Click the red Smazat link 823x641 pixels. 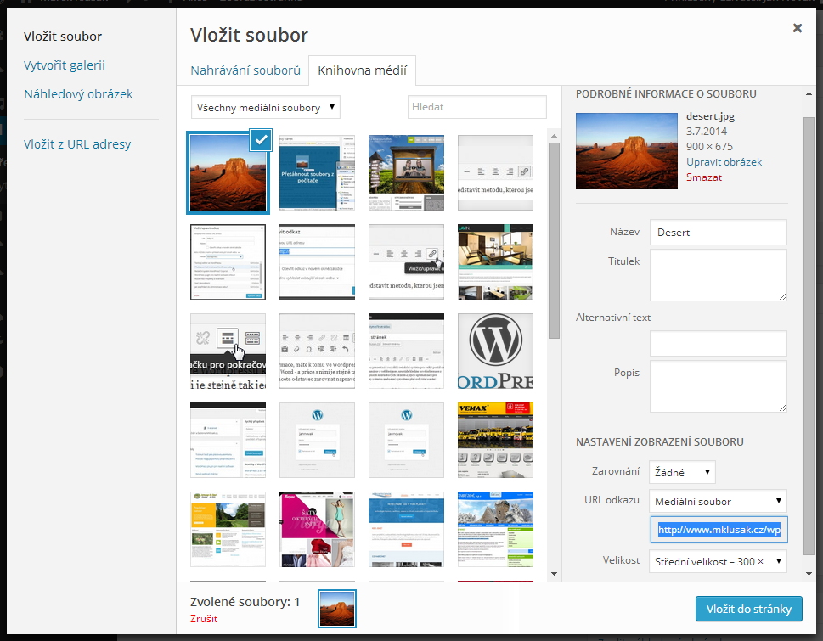click(x=704, y=177)
